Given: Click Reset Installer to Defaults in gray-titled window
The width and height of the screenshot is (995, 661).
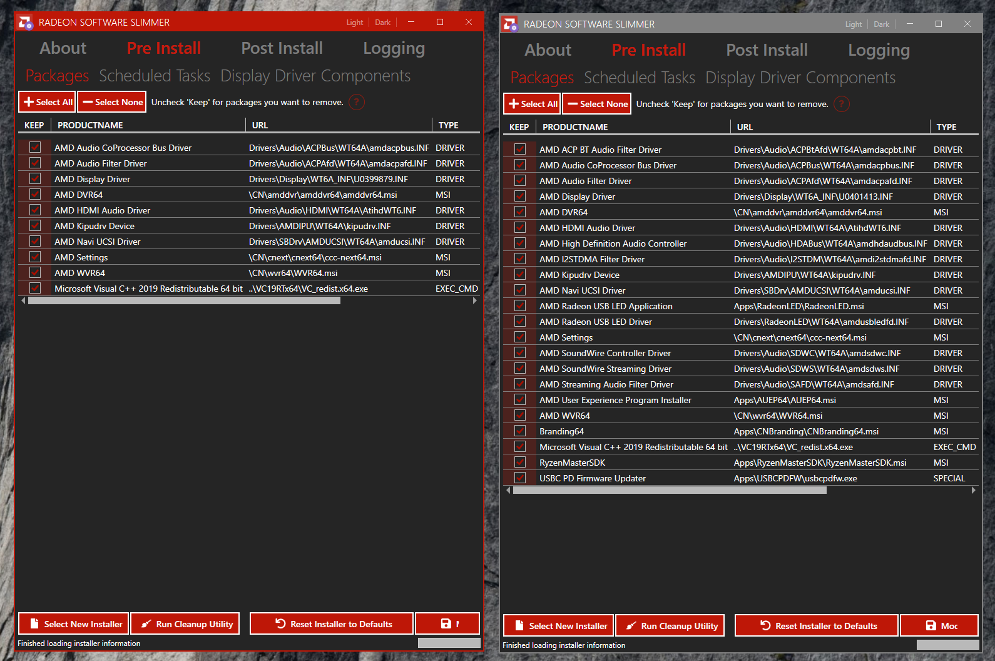Looking at the screenshot, I should click(x=817, y=625).
